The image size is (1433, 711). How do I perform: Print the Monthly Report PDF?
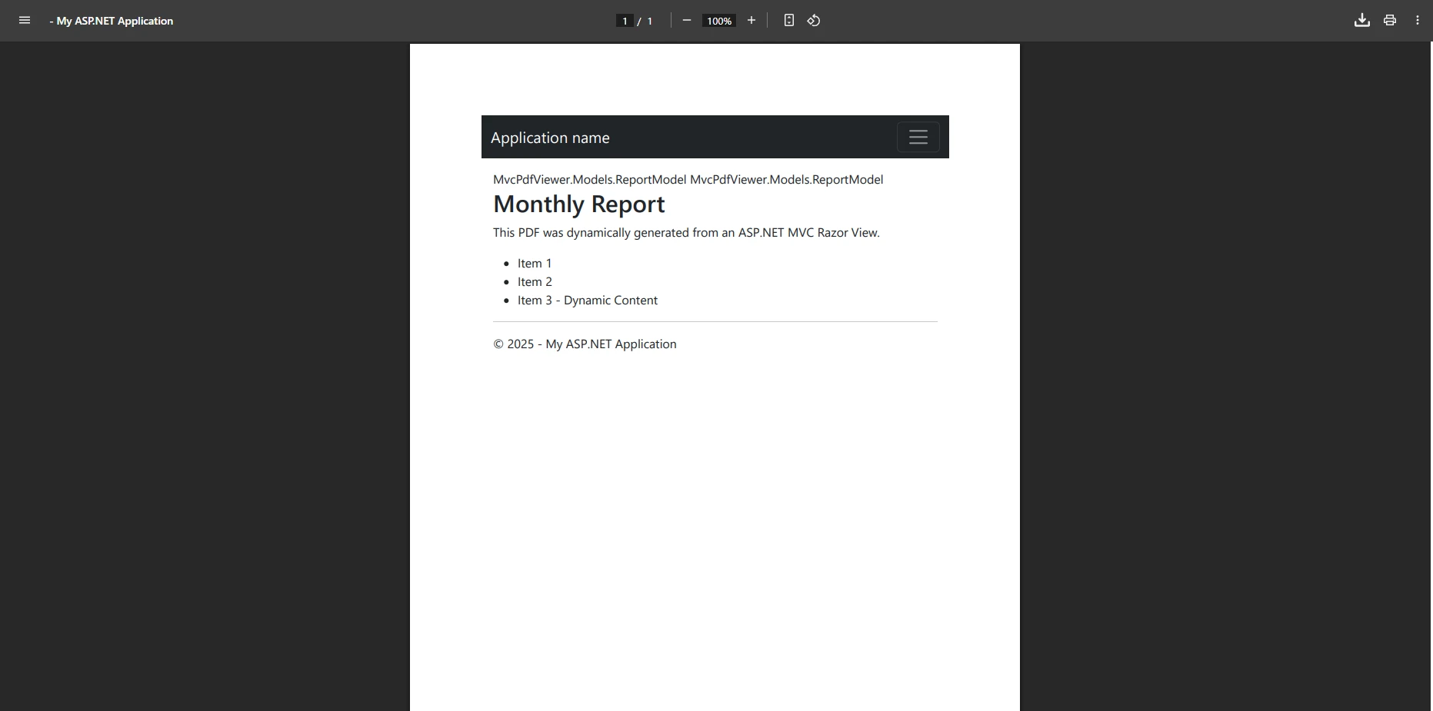pyautogui.click(x=1389, y=20)
